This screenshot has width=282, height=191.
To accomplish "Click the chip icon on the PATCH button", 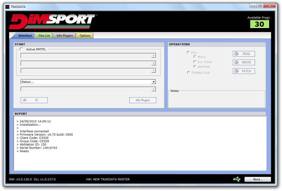I will (237, 71).
